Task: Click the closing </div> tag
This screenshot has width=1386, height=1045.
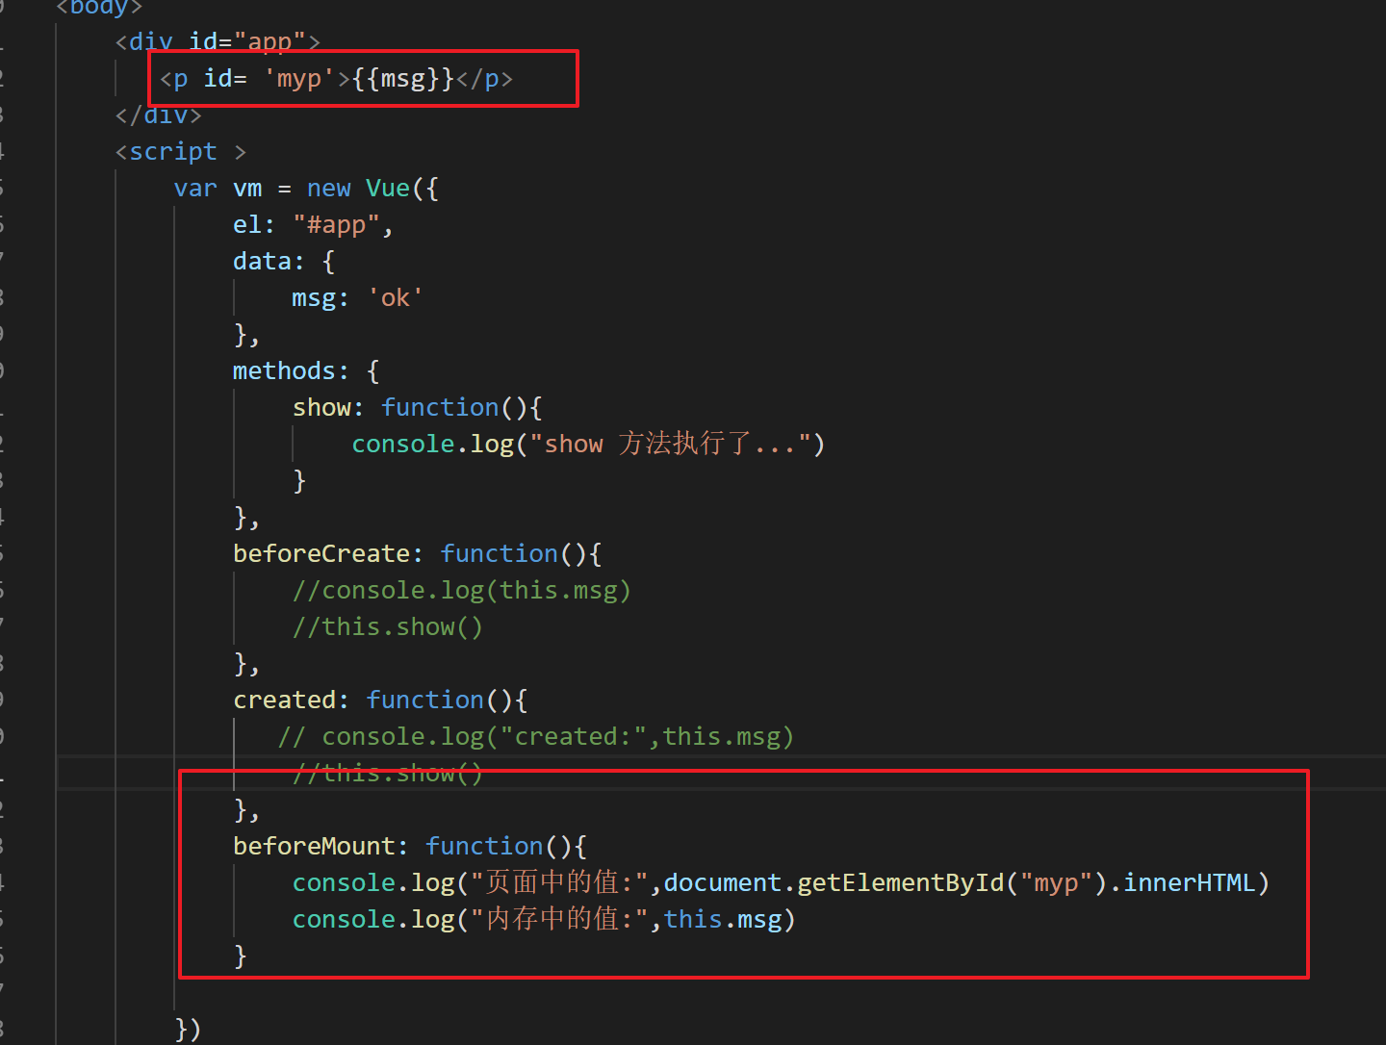Action: (159, 115)
